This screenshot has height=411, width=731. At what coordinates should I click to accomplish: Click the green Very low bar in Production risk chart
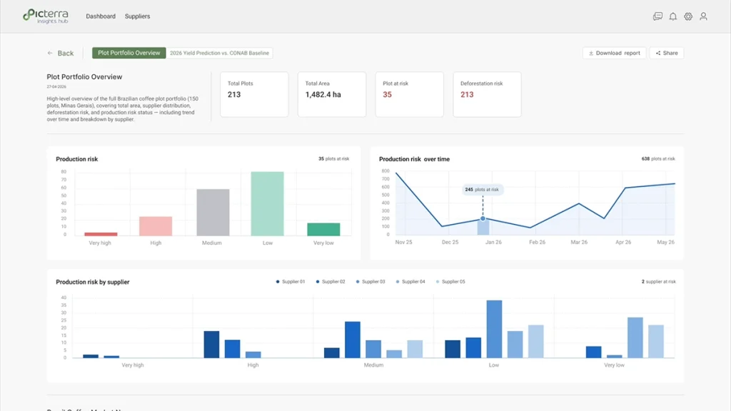(x=323, y=229)
